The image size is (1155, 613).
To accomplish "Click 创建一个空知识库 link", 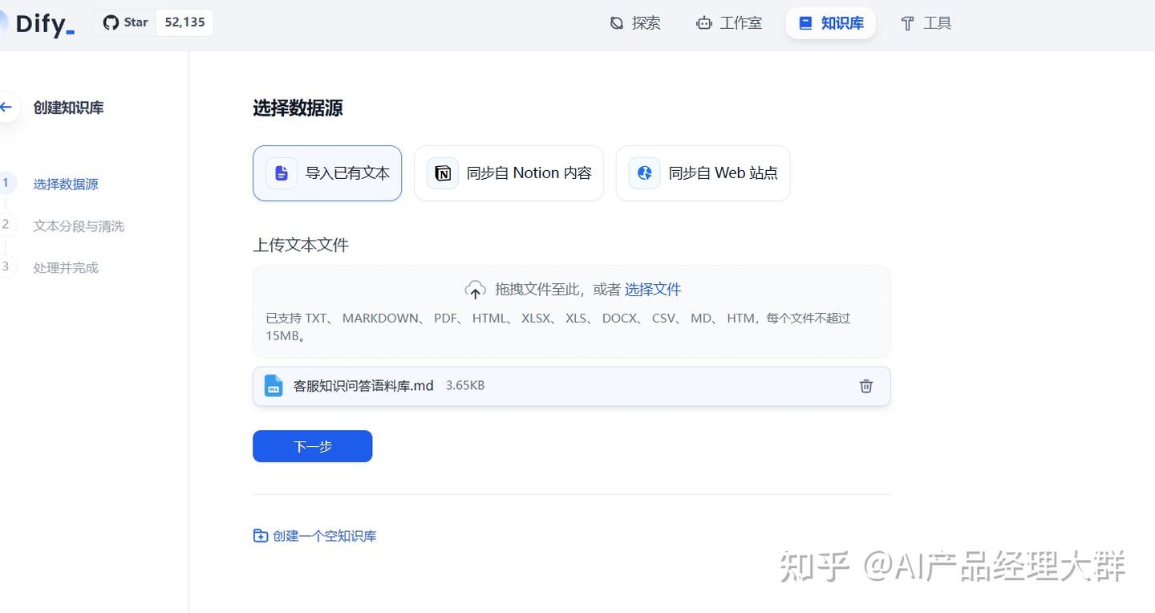I will point(315,536).
